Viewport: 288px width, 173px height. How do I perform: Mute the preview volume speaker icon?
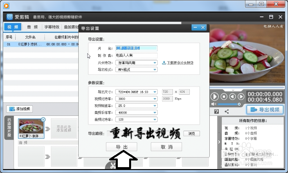click(213, 104)
